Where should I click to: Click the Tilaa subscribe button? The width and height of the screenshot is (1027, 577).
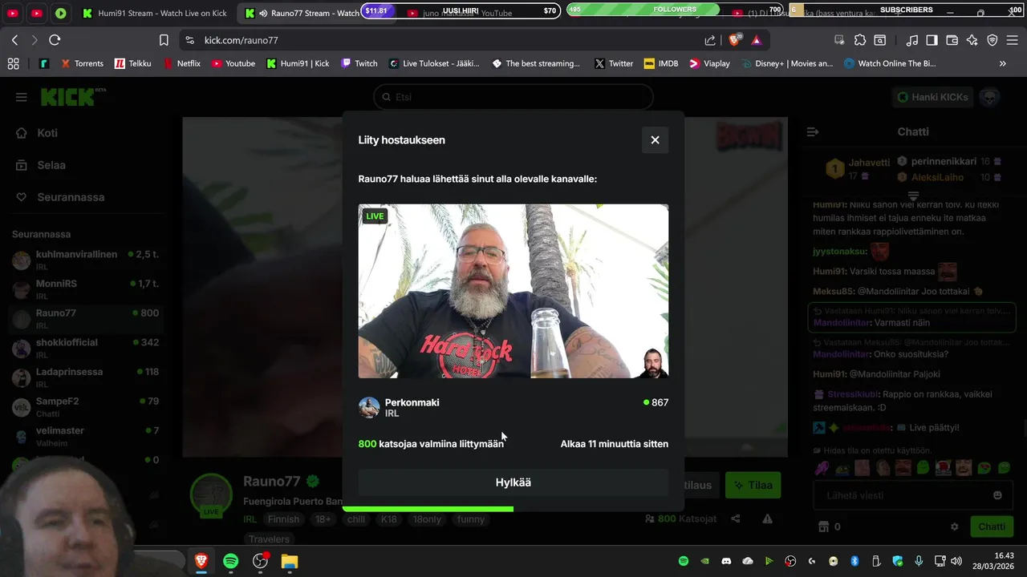[753, 485]
